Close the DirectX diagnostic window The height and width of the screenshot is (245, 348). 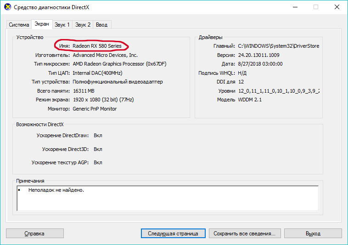pos(337,7)
